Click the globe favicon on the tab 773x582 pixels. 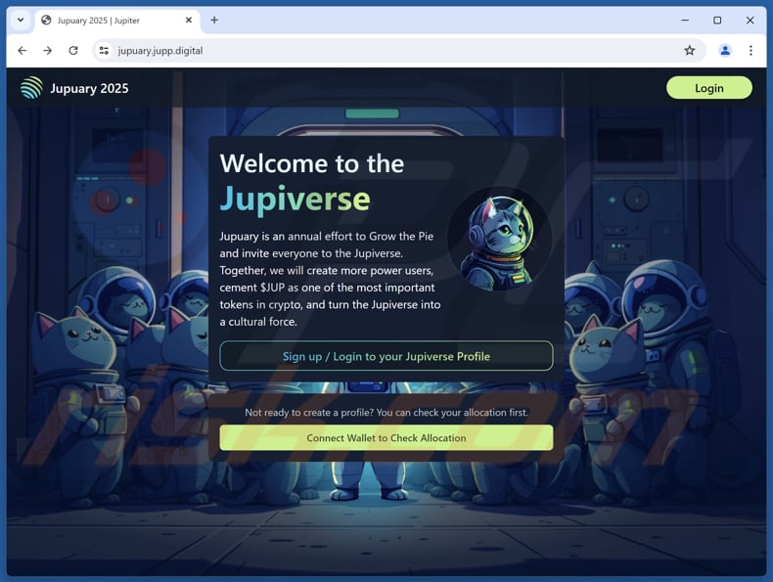coord(46,21)
